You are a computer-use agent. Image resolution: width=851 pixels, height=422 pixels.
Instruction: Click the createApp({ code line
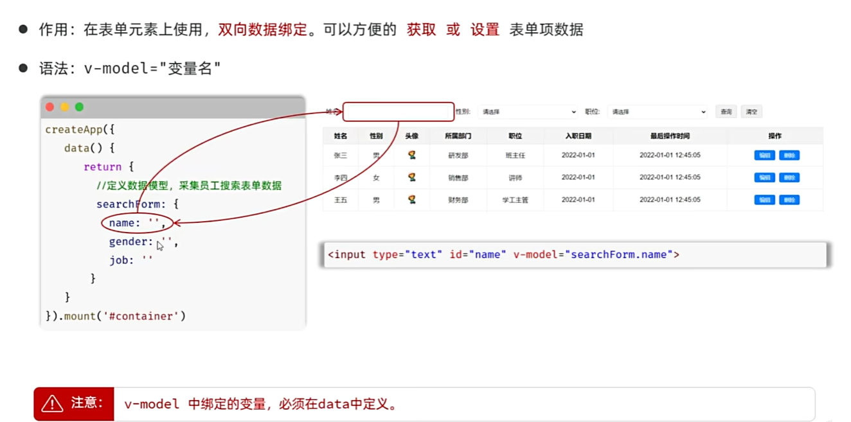pyautogui.click(x=80, y=130)
